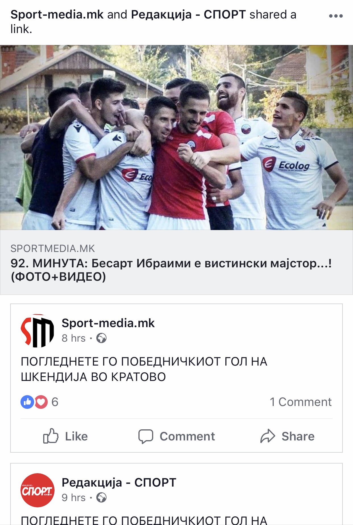The width and height of the screenshot is (353, 525).
Task: Tap the Sport-media.mk profile logo
Action: pos(37,331)
